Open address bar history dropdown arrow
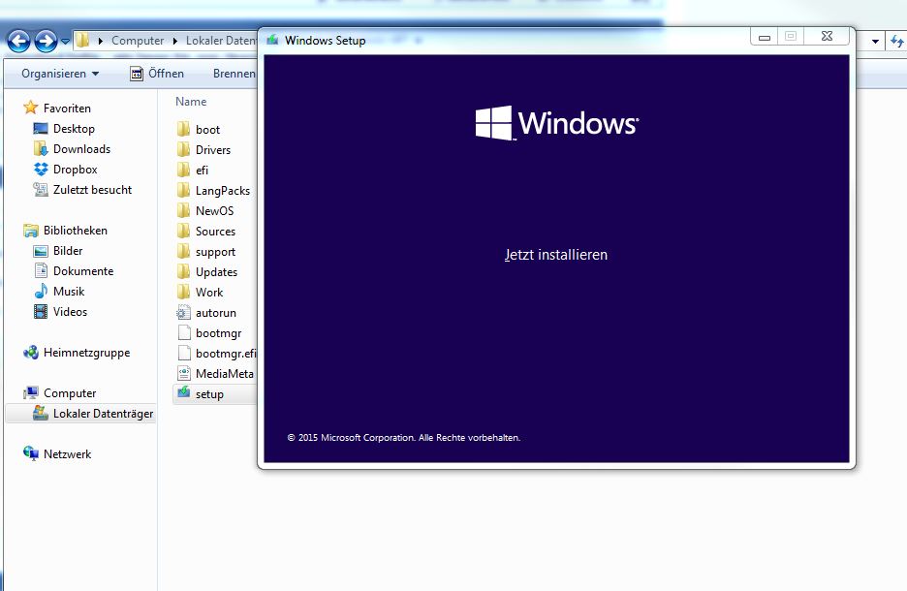This screenshot has width=907, height=591. (x=875, y=41)
